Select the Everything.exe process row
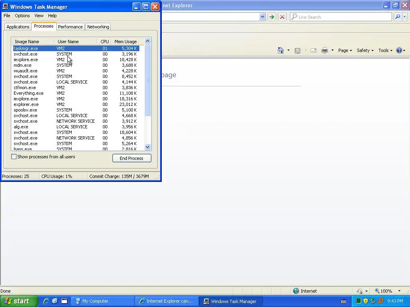Screen dimensions: 410x307 [76, 93]
